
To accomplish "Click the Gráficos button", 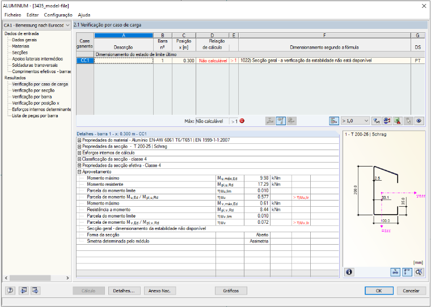I will tap(231, 291).
